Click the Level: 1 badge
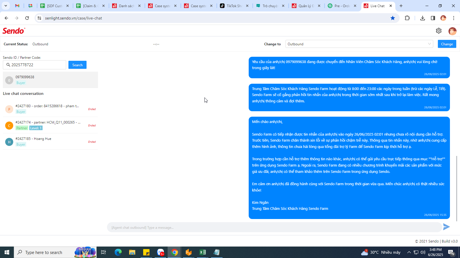Viewport: 460px width, 258px height. [36, 128]
